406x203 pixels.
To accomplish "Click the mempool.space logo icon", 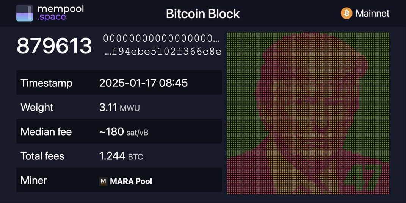I will pyautogui.click(x=25, y=13).
